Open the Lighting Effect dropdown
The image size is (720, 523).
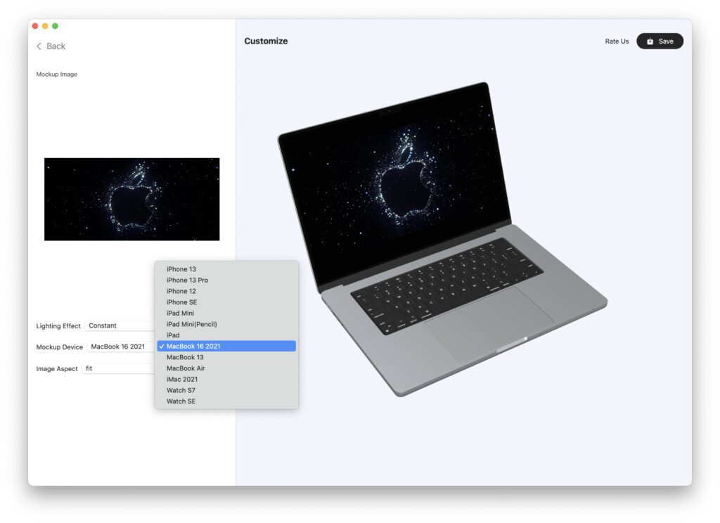120,326
